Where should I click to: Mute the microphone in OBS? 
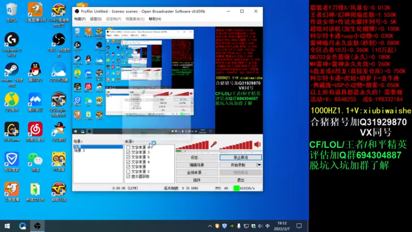(x=214, y=144)
